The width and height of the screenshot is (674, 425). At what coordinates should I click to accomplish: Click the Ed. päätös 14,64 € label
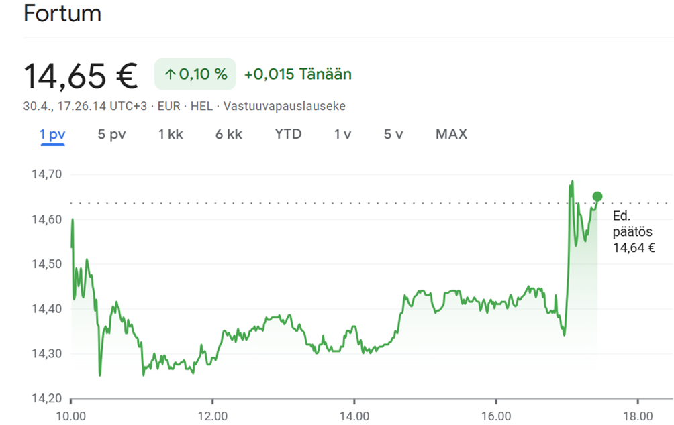coord(633,231)
